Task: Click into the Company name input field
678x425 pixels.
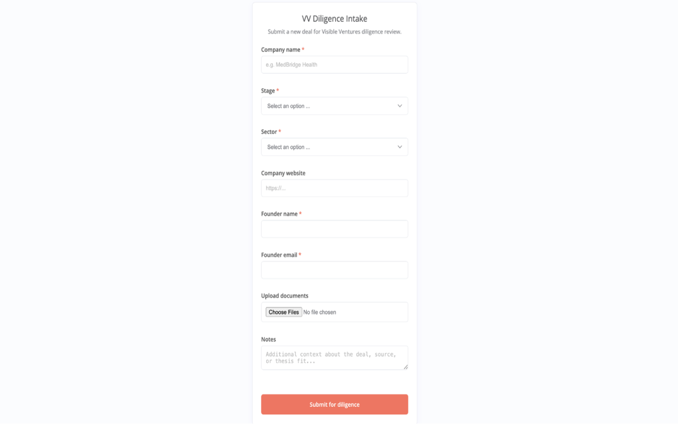Action: click(x=334, y=64)
